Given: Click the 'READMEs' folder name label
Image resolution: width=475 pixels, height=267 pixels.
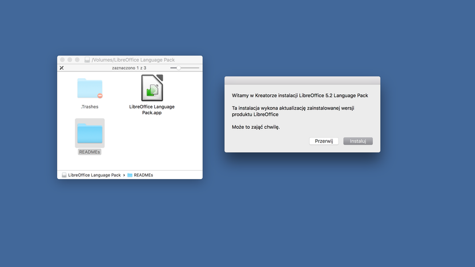Looking at the screenshot, I should [90, 152].
